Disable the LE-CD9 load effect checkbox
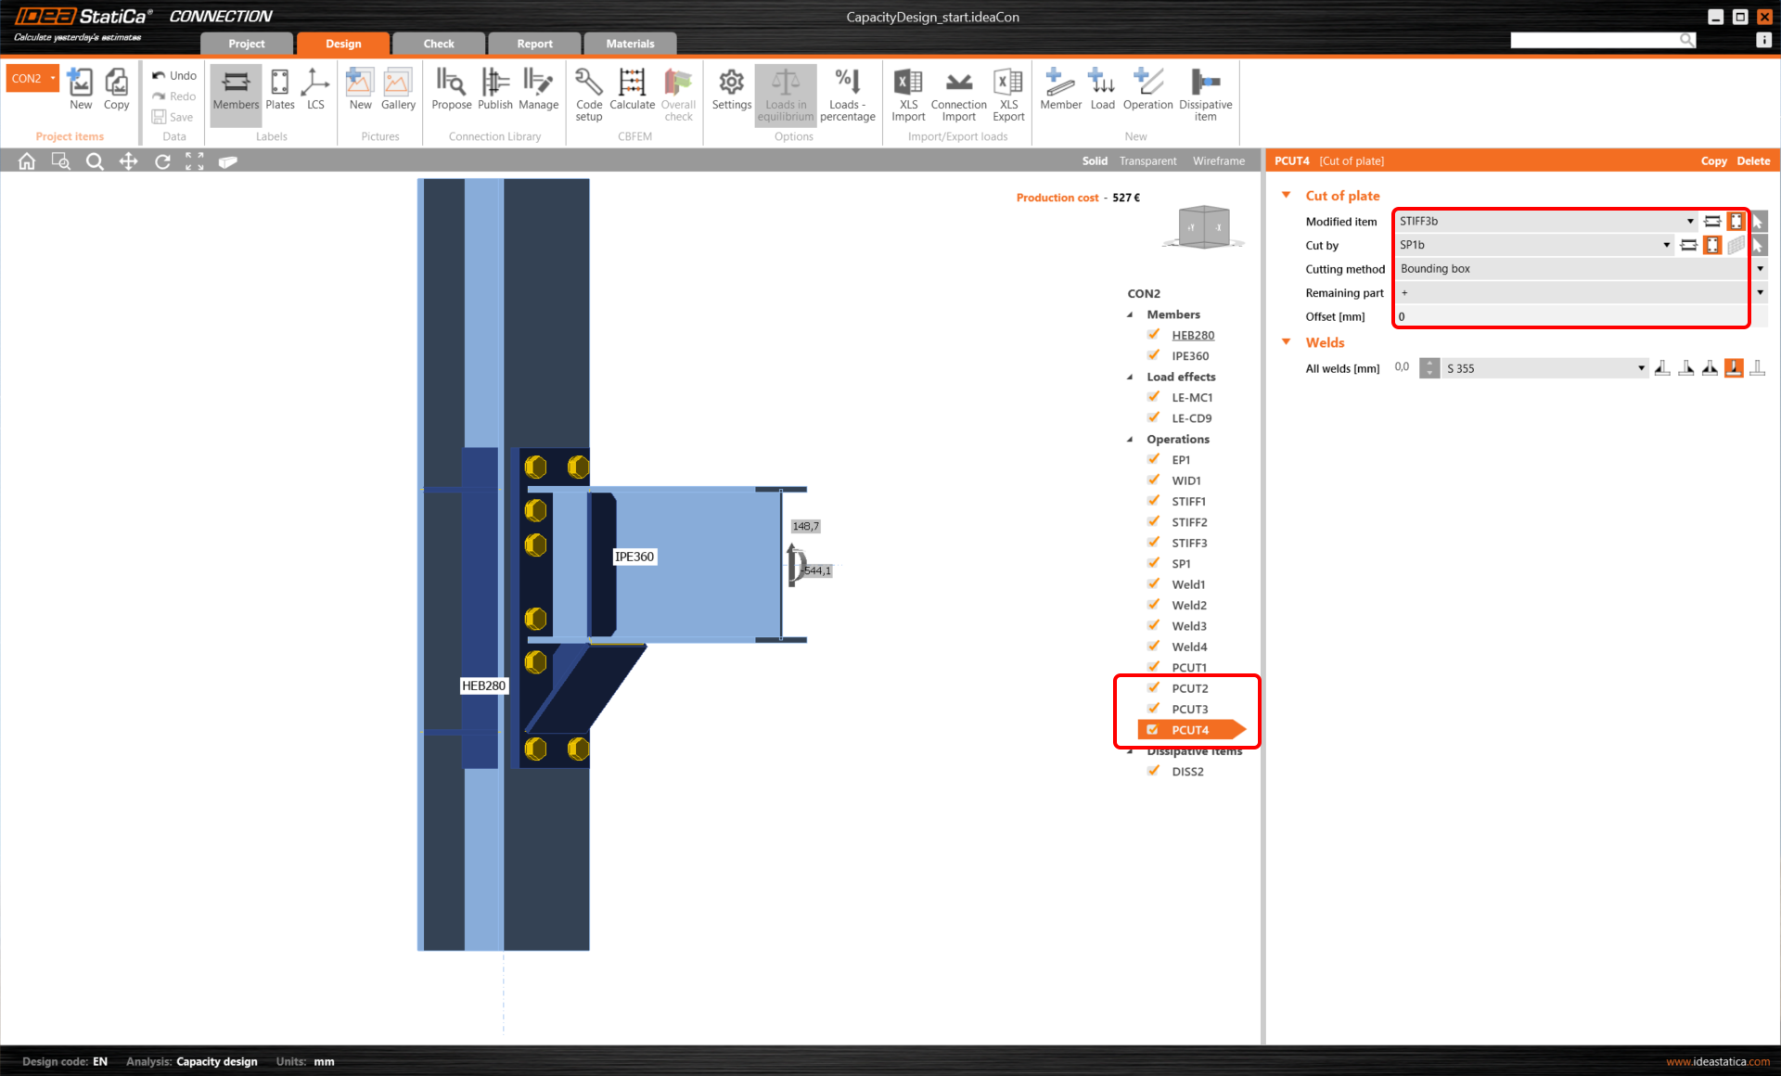 1154,417
